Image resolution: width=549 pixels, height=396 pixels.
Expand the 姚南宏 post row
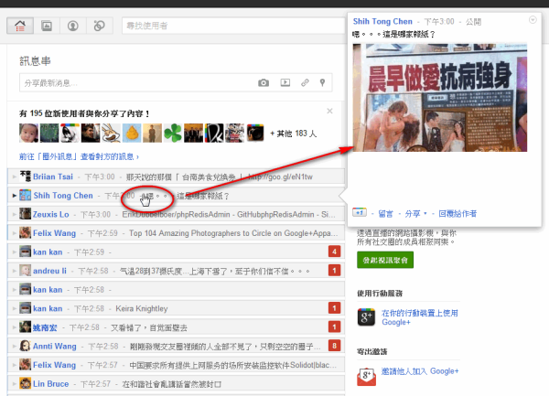coord(176,327)
